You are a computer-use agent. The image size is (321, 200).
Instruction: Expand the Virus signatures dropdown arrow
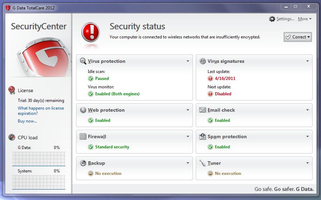pyautogui.click(x=307, y=61)
